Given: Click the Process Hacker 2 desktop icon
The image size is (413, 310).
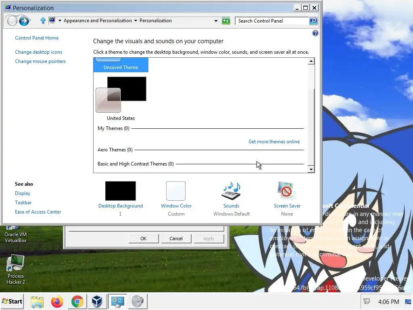Looking at the screenshot, I should (16, 269).
